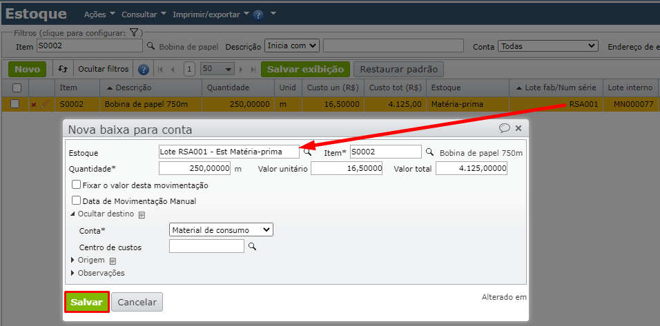Open the Ações menu

(99, 14)
